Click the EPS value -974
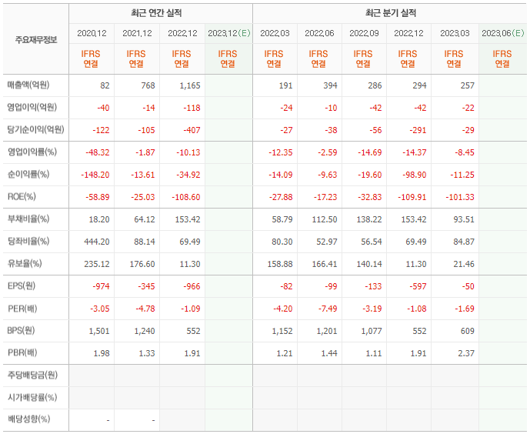 pos(101,286)
